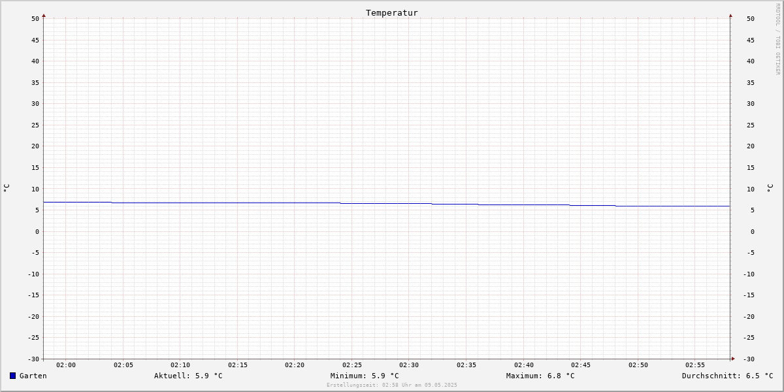784x392 pixels.
Task: Click the blue Garten legend color swatch
Action: pyautogui.click(x=12, y=376)
